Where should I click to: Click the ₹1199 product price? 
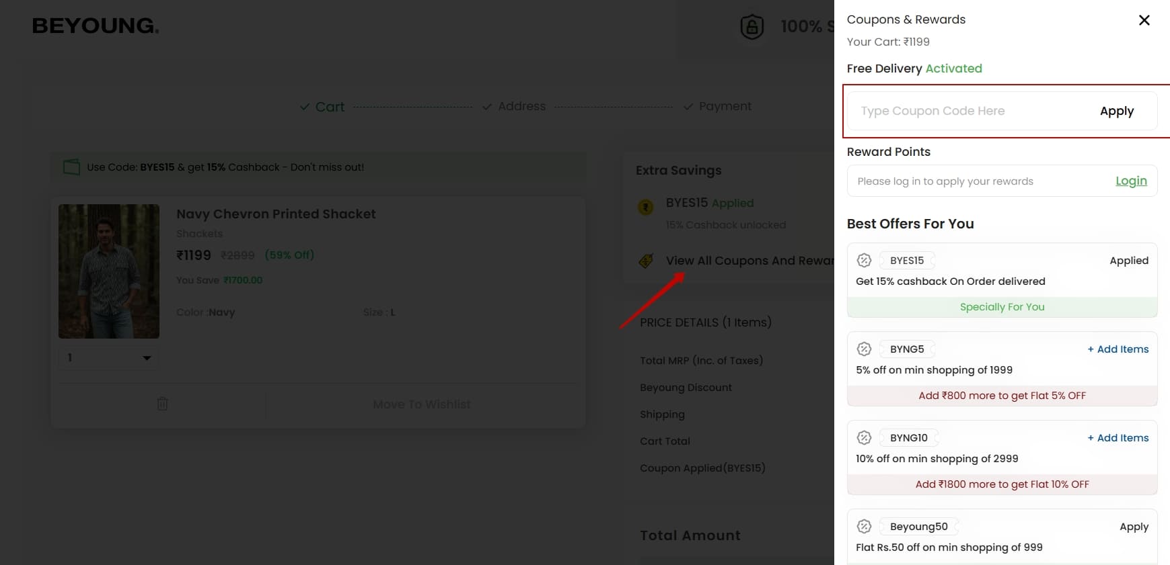[194, 255]
